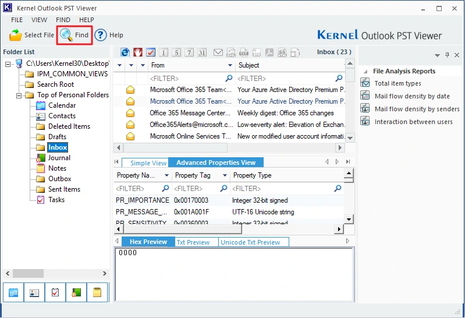Select the Deleted Items folder
465x318 pixels.
tap(69, 126)
